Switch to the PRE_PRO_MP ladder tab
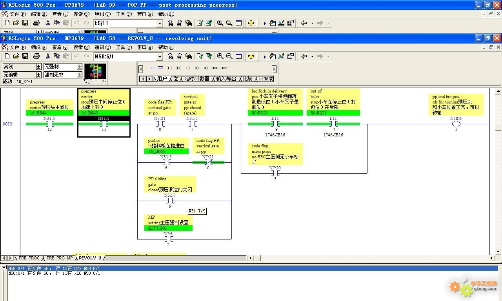Viewport: 502px width, 301px height. (x=60, y=258)
